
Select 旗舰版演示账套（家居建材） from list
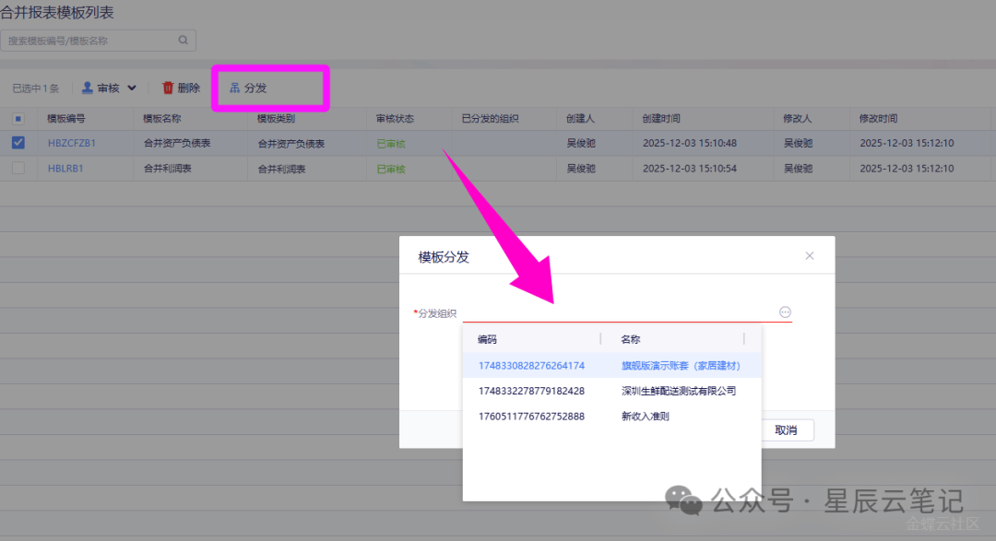681,366
